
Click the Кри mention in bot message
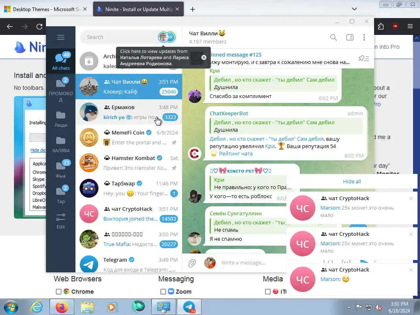click(270, 146)
